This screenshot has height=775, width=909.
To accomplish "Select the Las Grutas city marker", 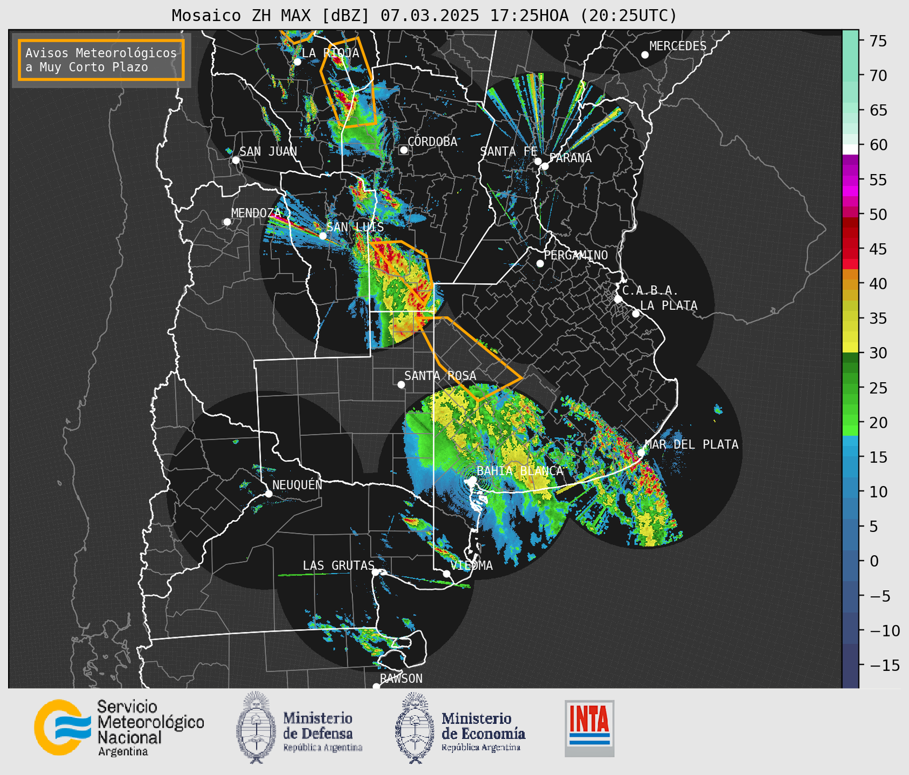I will pyautogui.click(x=376, y=572).
